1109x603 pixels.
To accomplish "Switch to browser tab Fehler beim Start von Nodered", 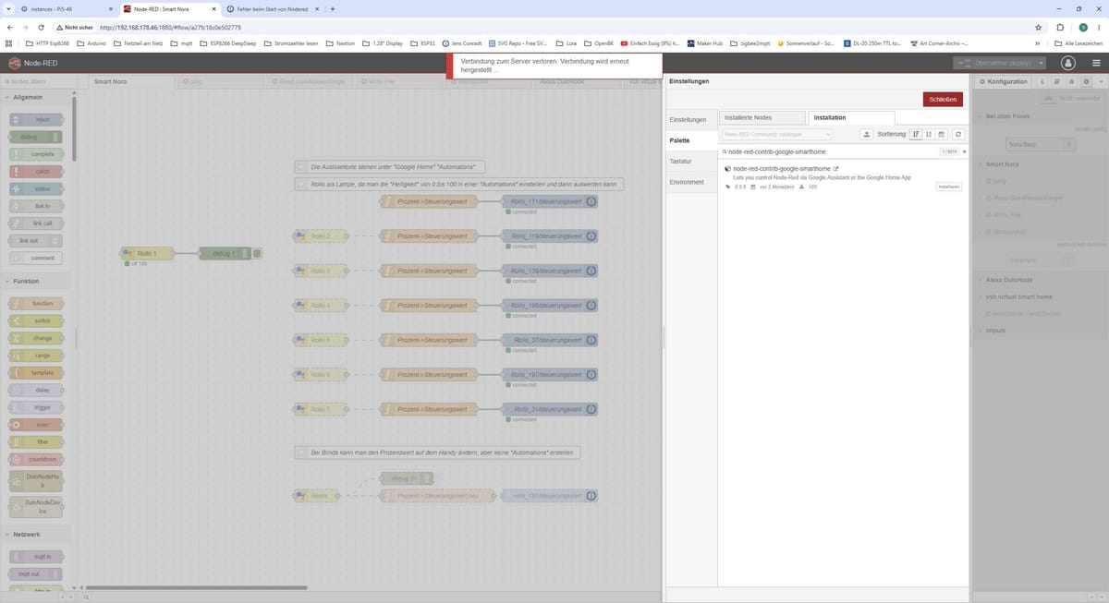I will (x=271, y=8).
